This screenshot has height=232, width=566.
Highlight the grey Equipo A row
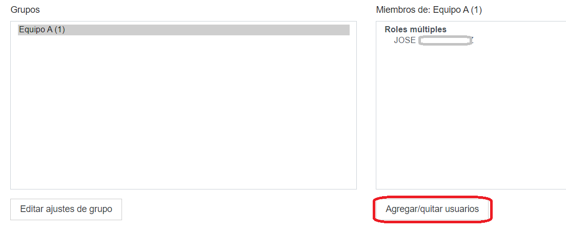(184, 30)
